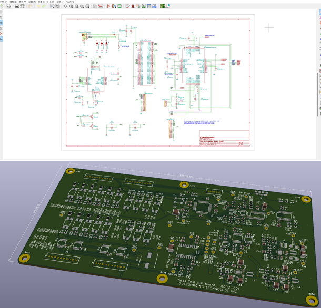Viewport: 321px width, 308px height.
Task: Select the large microcontroller symbol in schematic
Action: tap(193, 66)
